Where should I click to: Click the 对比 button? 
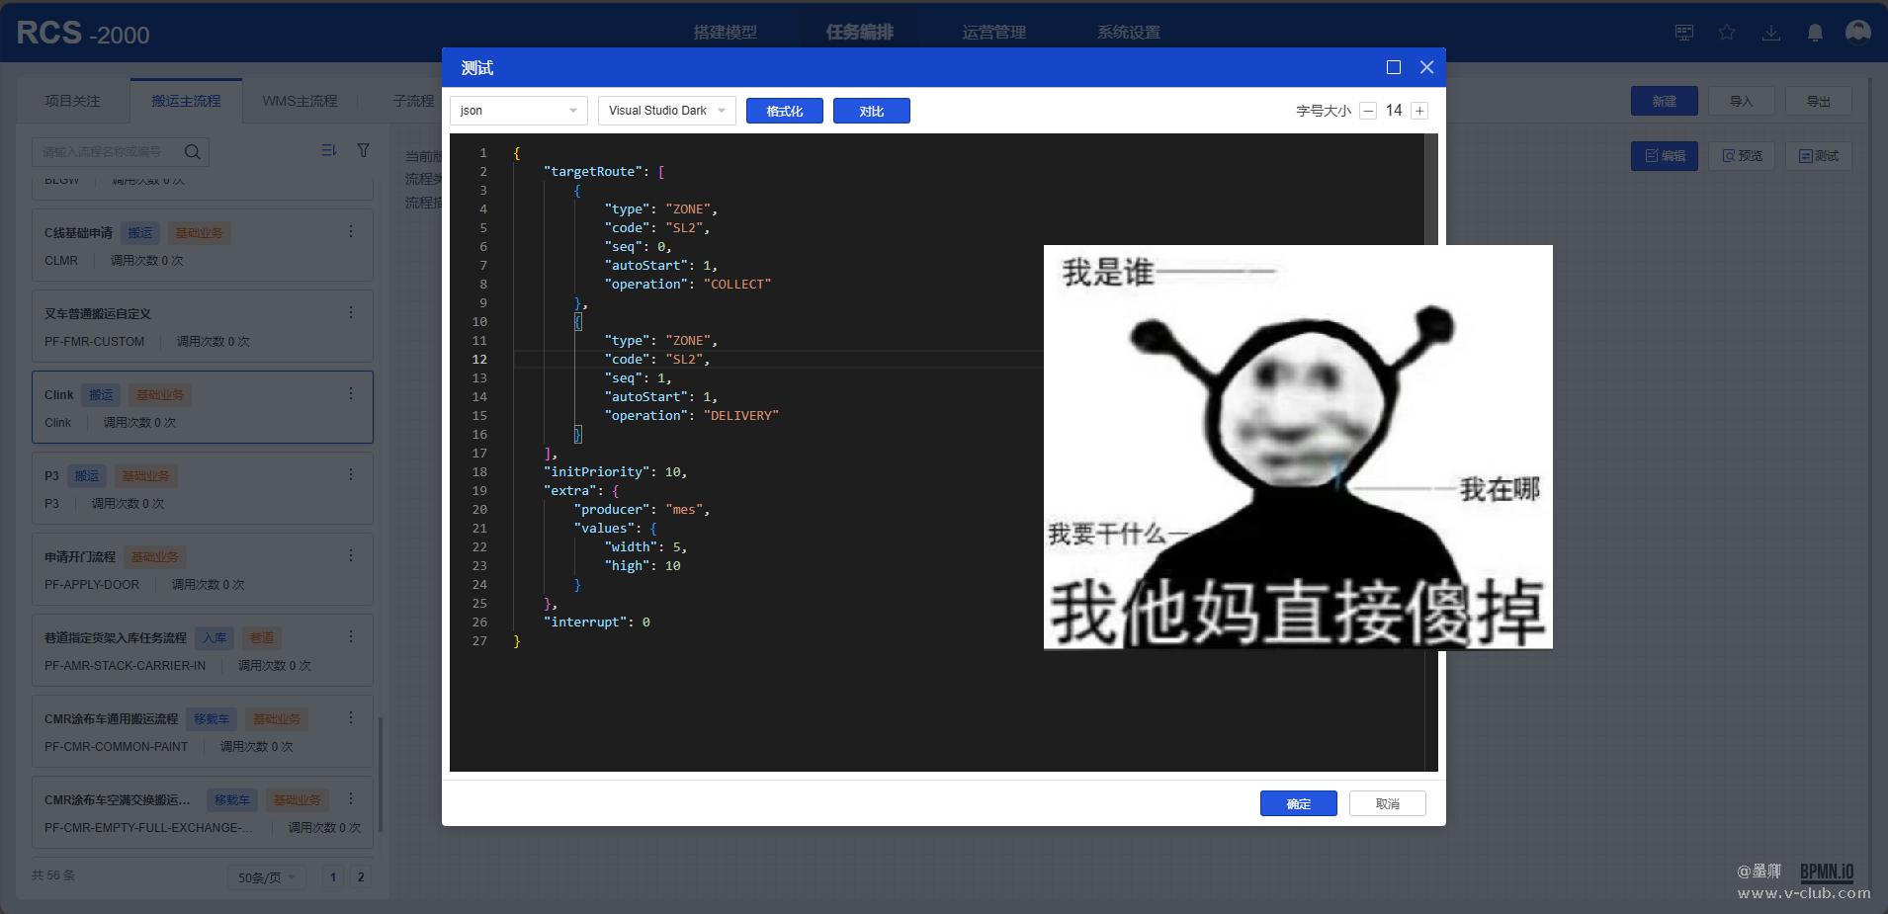pos(872,111)
